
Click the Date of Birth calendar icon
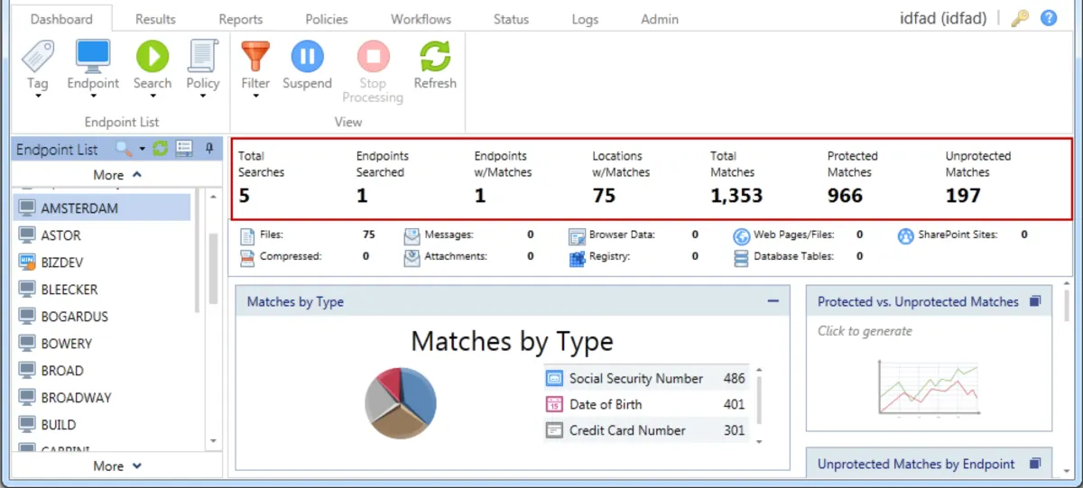pos(554,404)
